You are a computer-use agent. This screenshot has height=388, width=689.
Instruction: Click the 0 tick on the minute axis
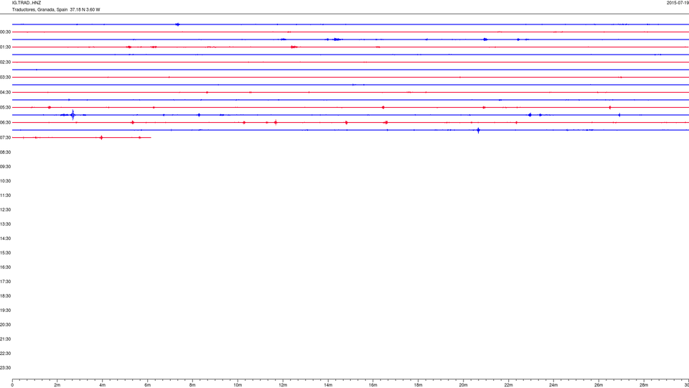coord(12,385)
